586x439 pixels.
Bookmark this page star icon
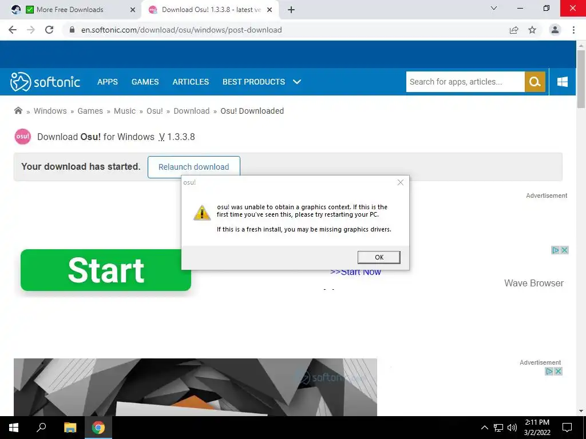532,30
